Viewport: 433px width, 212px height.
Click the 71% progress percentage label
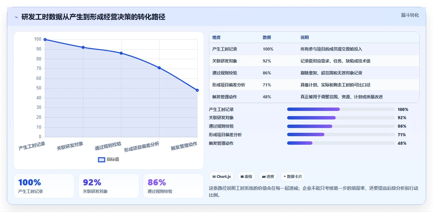(402, 135)
